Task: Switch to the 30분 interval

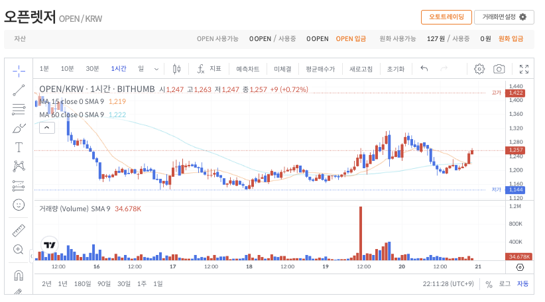Action: point(92,69)
